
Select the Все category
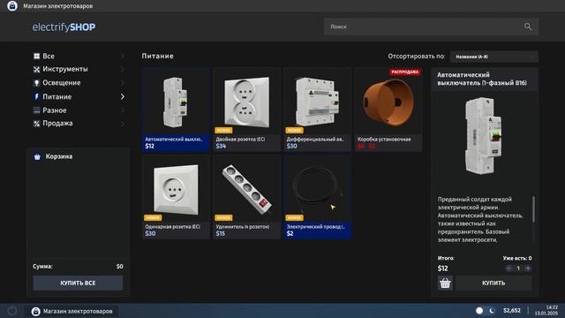click(79, 56)
